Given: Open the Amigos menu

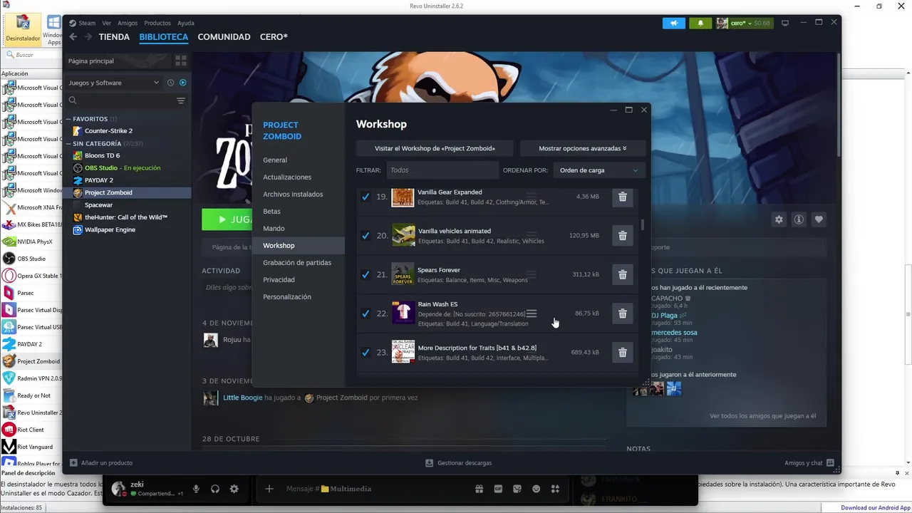Looking at the screenshot, I should pyautogui.click(x=128, y=23).
